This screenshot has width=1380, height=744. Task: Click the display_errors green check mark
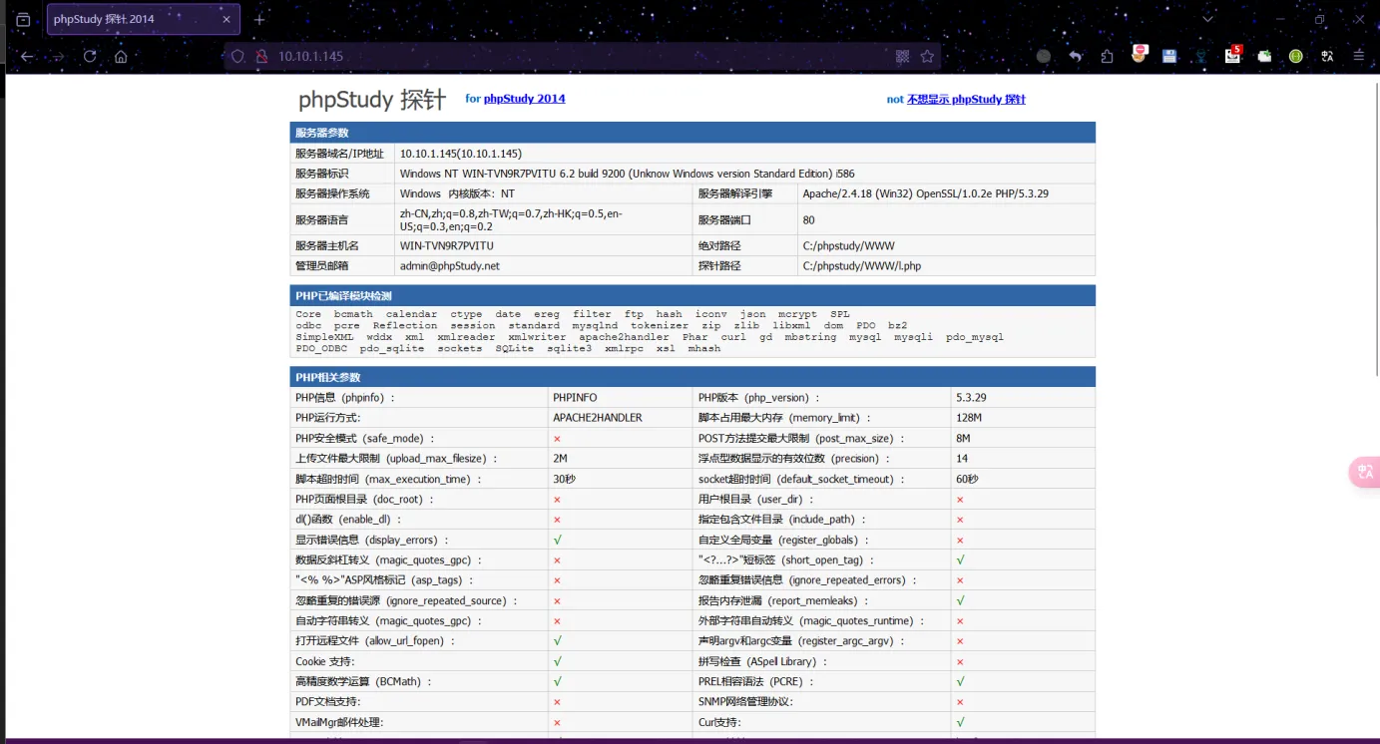tap(557, 540)
